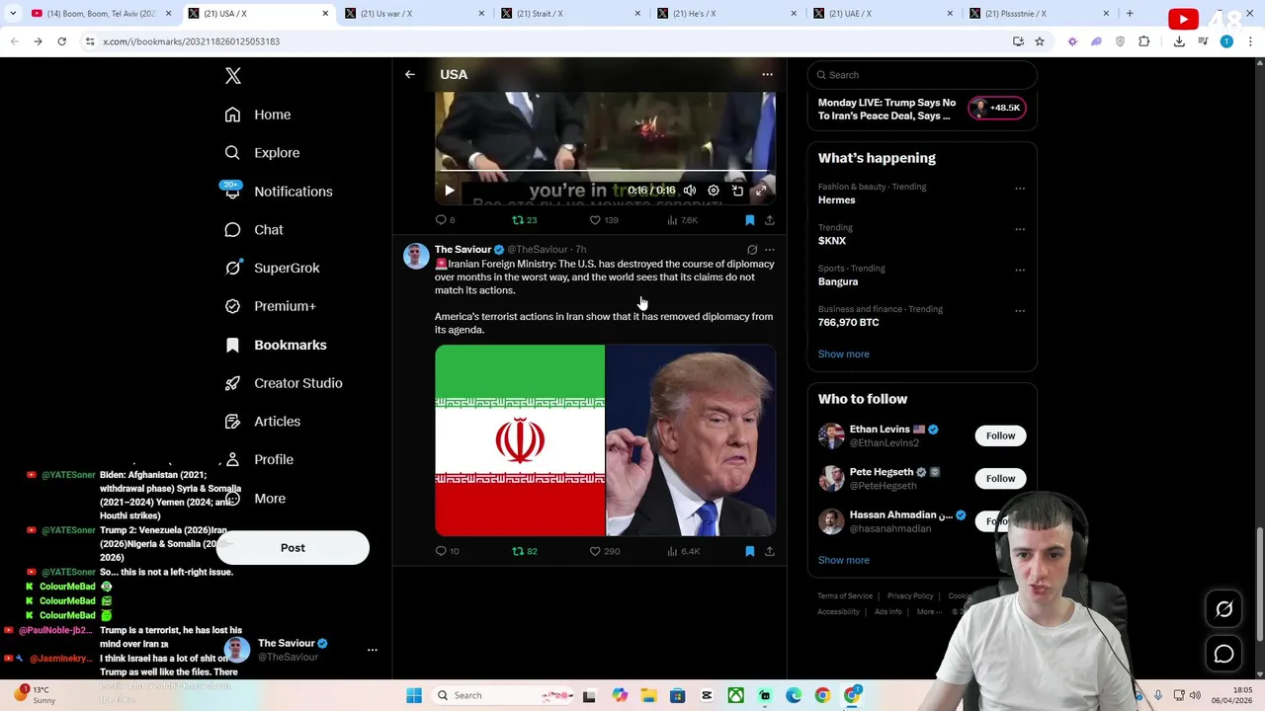Open a new browser tab
1265x711 pixels.
[x=1130, y=14]
